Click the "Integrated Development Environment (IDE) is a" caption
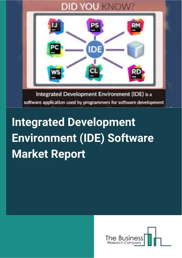 click(x=94, y=94)
